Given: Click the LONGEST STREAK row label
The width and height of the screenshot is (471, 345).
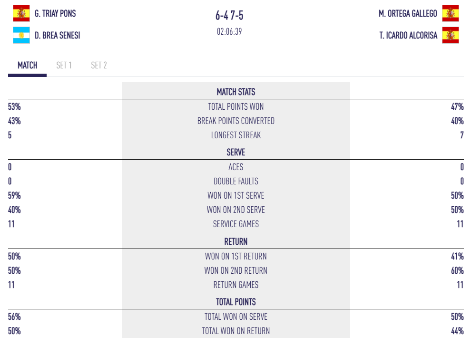Looking at the screenshot, I should tap(236, 135).
